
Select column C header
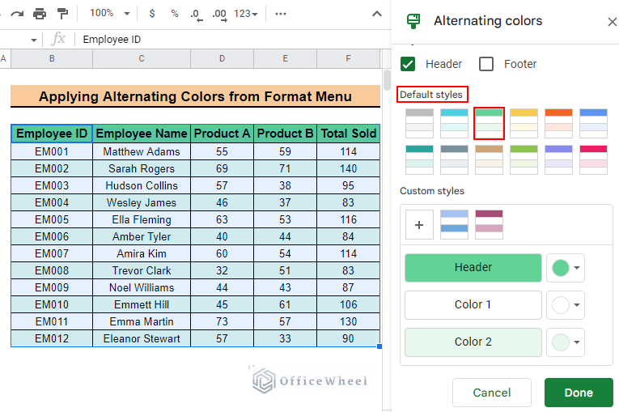pyautogui.click(x=142, y=59)
